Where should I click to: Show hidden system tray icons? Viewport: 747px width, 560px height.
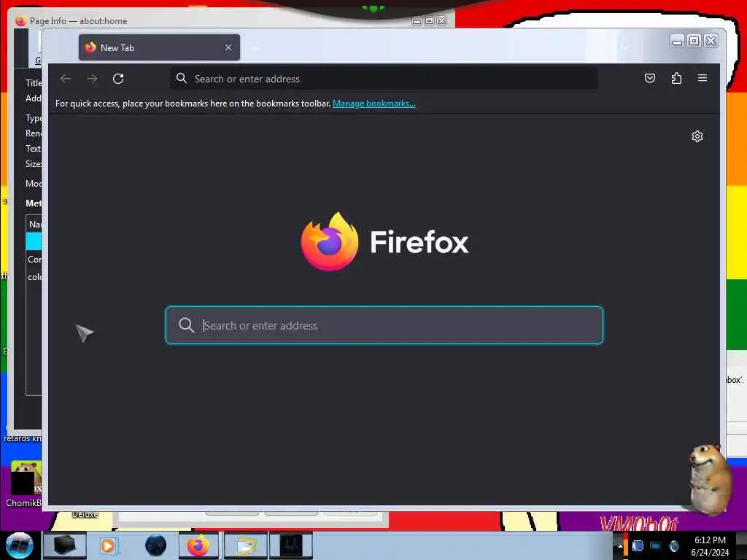tap(620, 545)
